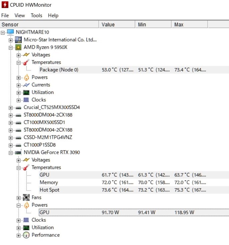This screenshot has width=229, height=245.
Task: Click the Min column header
Action: (x=153, y=24)
